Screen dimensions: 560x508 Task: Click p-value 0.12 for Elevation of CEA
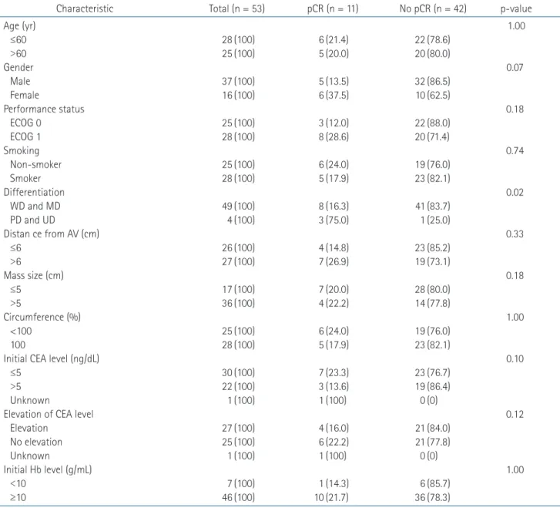pyautogui.click(x=515, y=414)
